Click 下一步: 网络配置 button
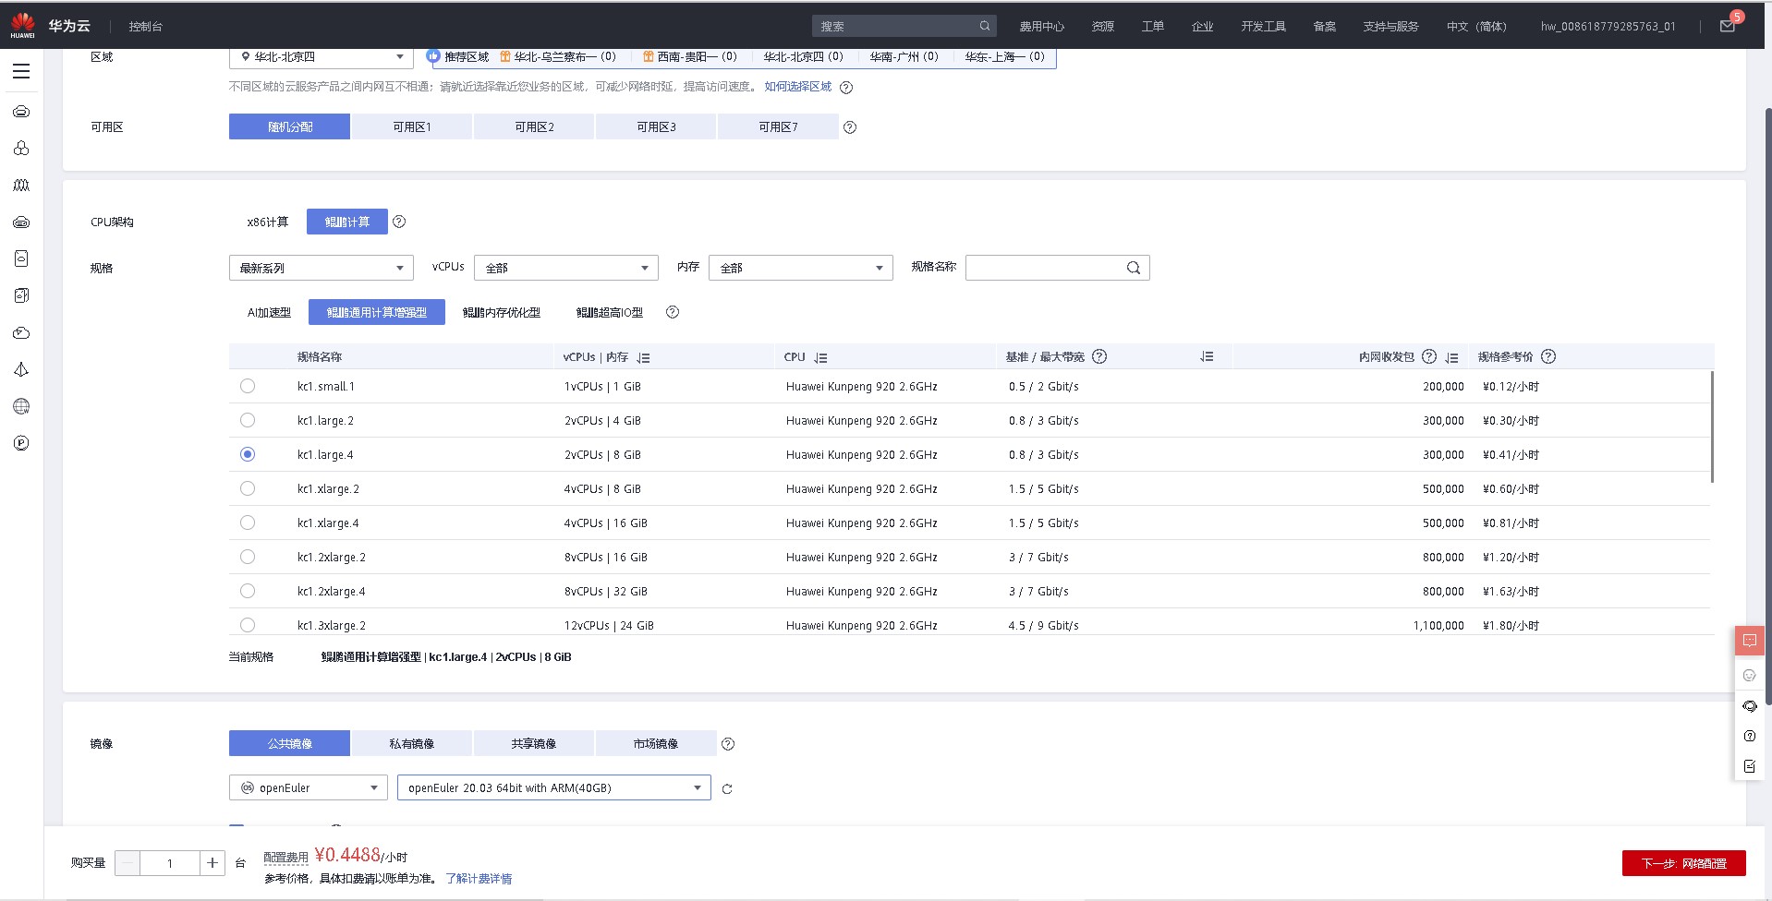 1683,863
